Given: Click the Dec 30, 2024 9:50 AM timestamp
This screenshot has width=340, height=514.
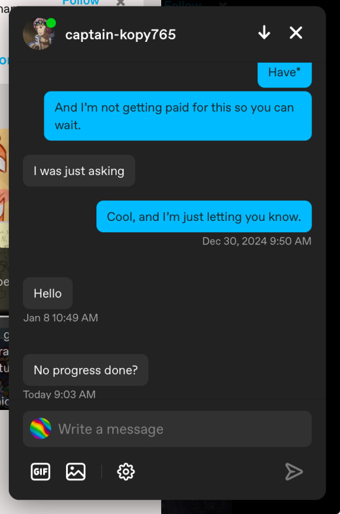Looking at the screenshot, I should pyautogui.click(x=257, y=241).
